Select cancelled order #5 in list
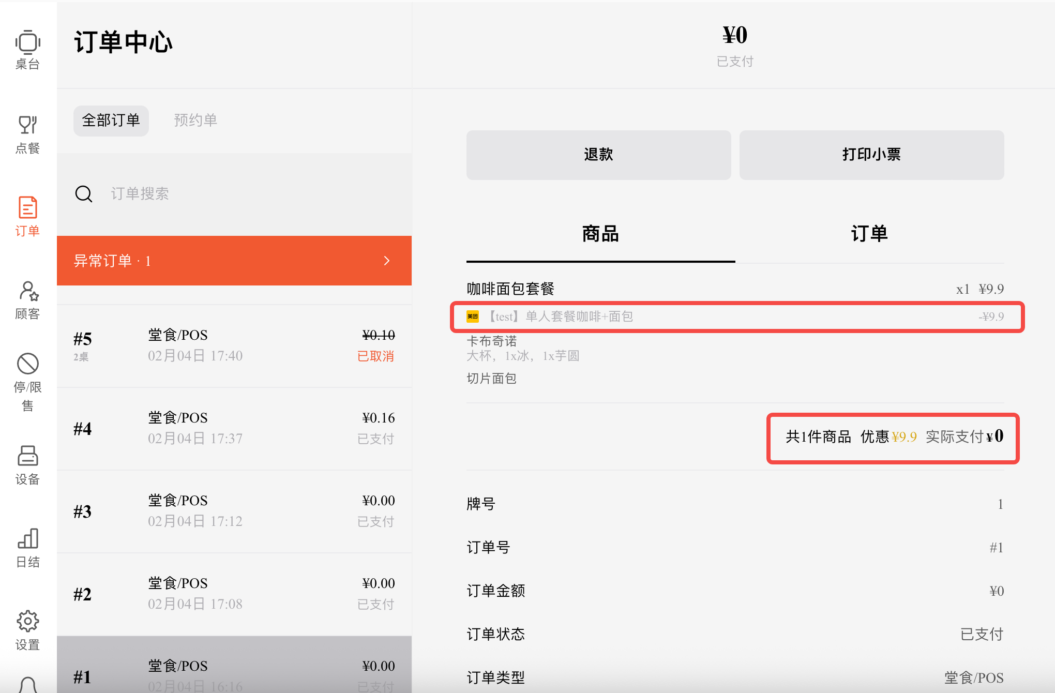The image size is (1055, 693). click(x=234, y=345)
